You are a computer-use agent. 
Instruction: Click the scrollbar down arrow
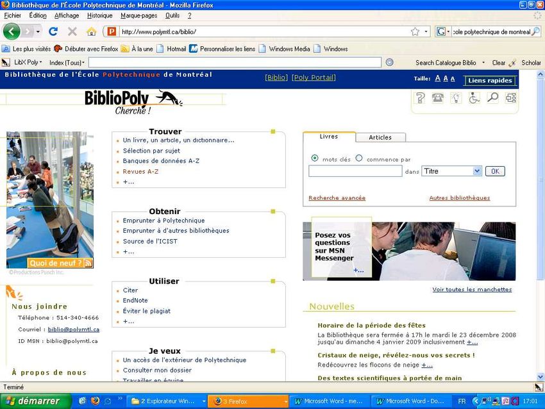541,377
